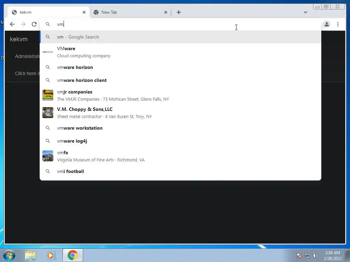Click search icon beside 'vmi football'
The height and width of the screenshot is (262, 350).
coord(48,171)
